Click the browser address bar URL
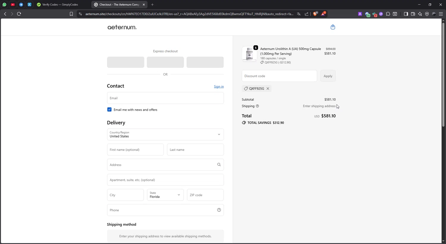 [x=189, y=14]
